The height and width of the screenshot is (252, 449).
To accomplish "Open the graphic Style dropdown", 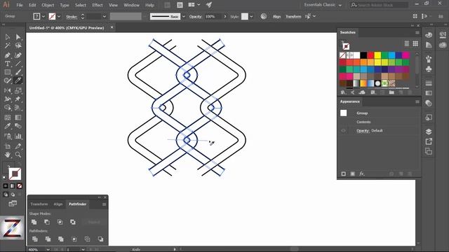I will (x=251, y=17).
